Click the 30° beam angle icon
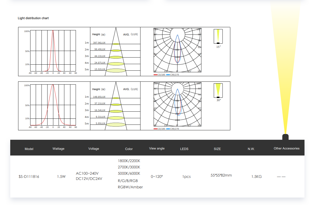 pos(218,91)
